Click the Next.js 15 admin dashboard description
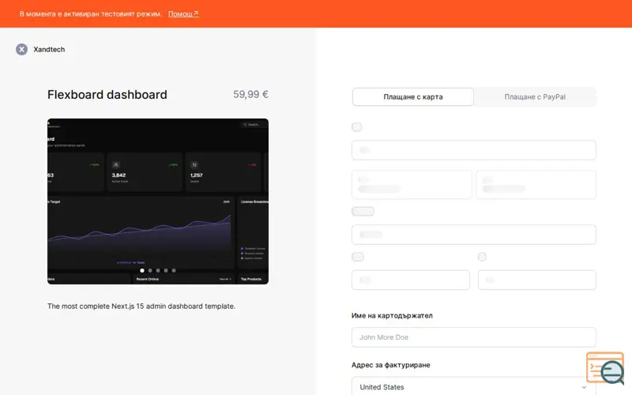The width and height of the screenshot is (632, 395). pyautogui.click(x=141, y=306)
